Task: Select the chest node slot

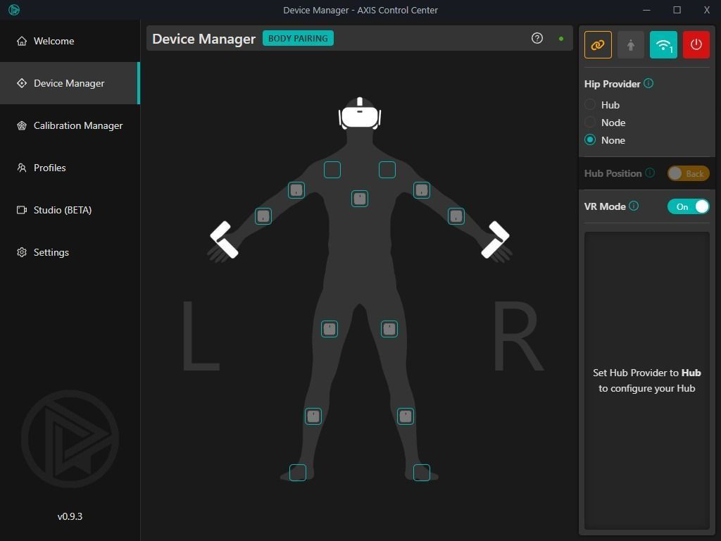Action: (x=360, y=199)
